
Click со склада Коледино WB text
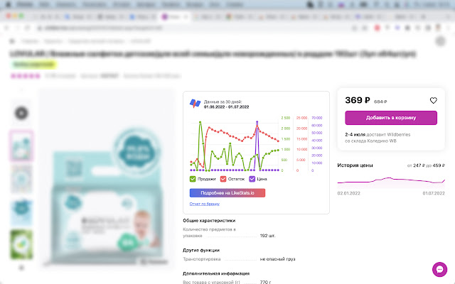[x=370, y=141]
